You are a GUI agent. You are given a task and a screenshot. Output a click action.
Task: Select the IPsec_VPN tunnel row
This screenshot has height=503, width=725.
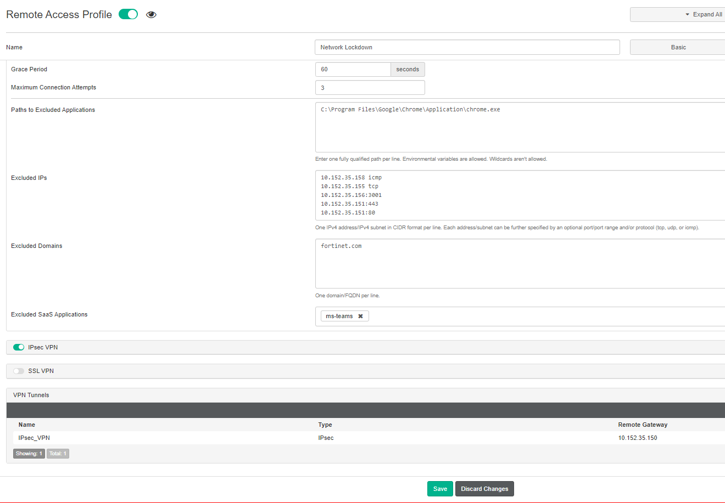click(368, 438)
